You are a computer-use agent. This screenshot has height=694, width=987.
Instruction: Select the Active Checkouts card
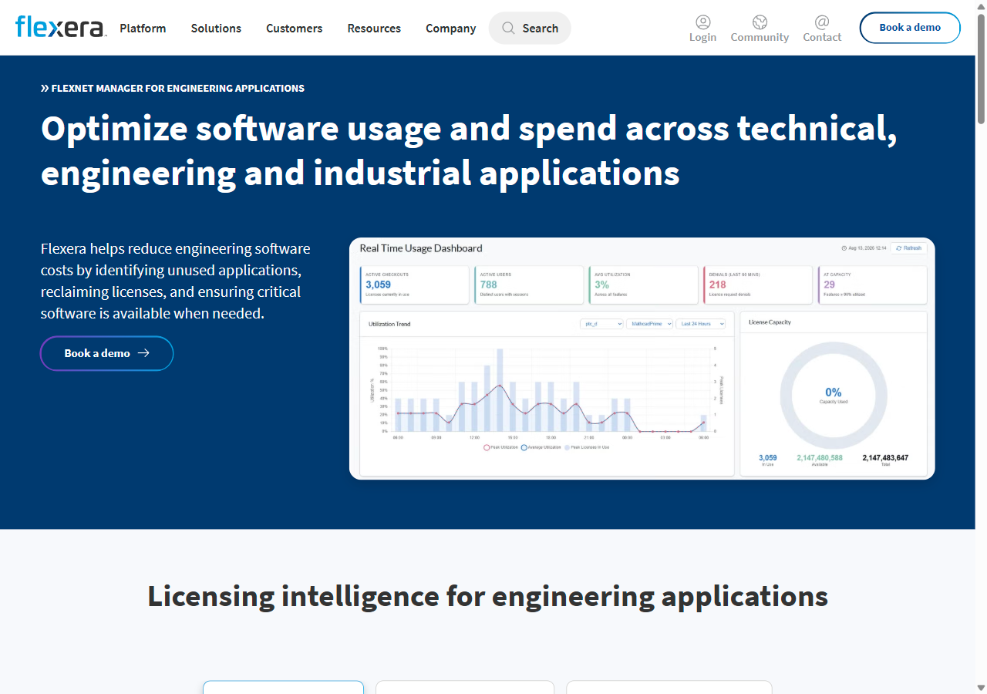pos(414,285)
